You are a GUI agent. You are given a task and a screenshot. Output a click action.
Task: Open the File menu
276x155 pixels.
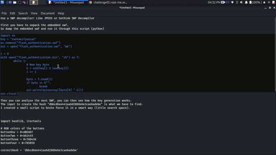tap(4, 13)
